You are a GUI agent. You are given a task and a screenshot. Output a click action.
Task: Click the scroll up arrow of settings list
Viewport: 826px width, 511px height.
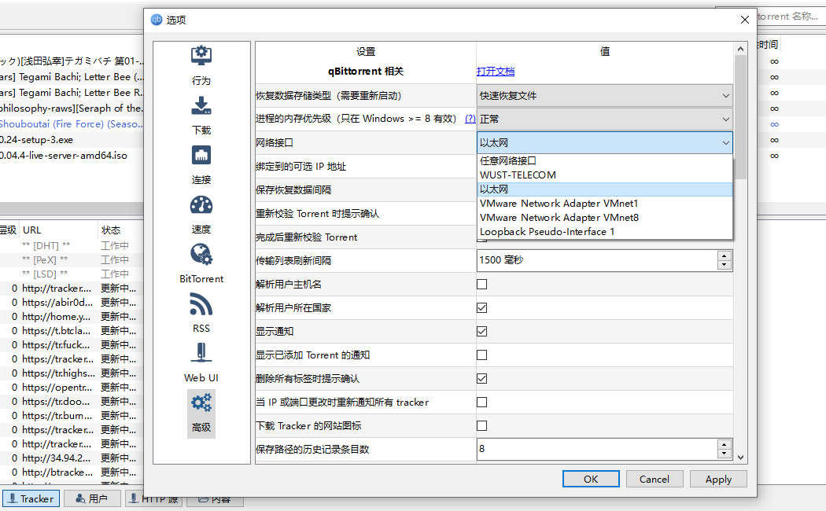[740, 49]
